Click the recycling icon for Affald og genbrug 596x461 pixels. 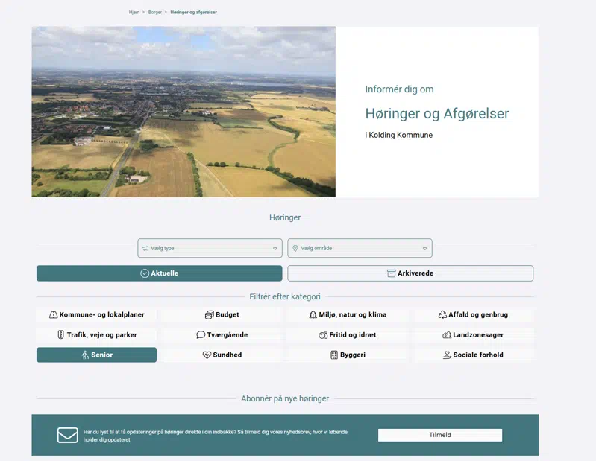[442, 315]
